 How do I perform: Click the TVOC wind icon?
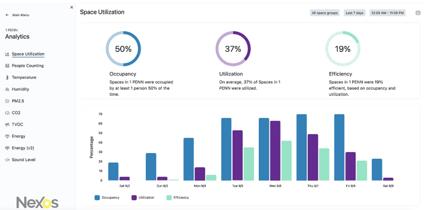click(7, 125)
